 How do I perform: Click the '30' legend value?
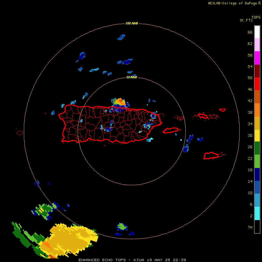click(250, 135)
